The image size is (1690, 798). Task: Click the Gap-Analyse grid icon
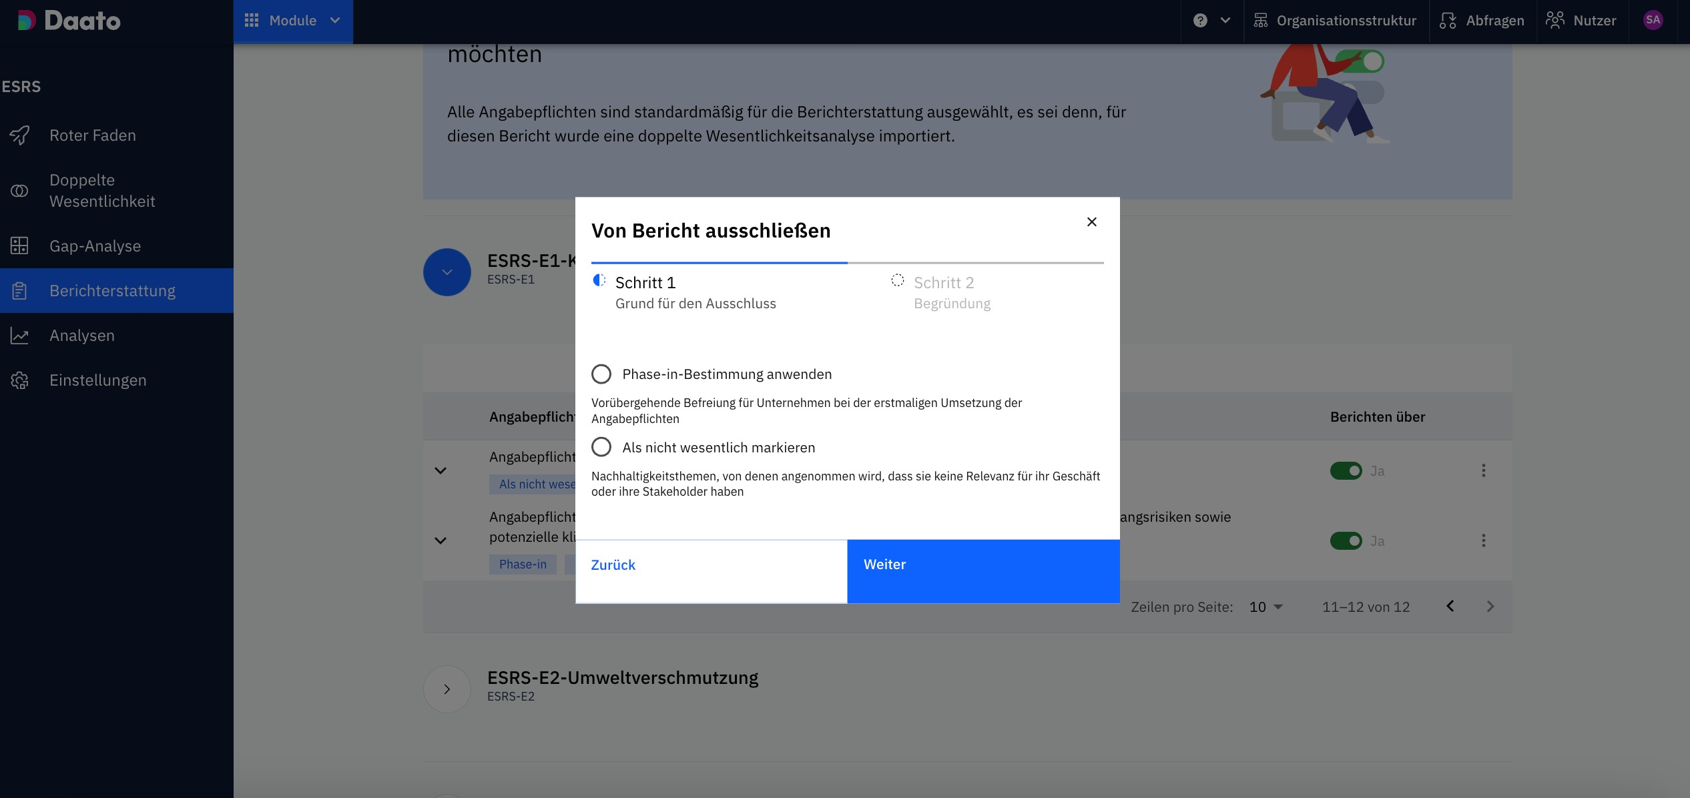click(x=19, y=246)
